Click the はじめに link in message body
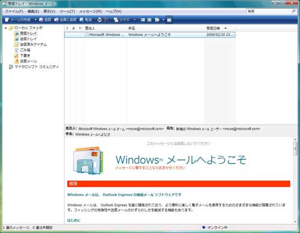Viewport: 300px width, 233px height. click(74, 220)
